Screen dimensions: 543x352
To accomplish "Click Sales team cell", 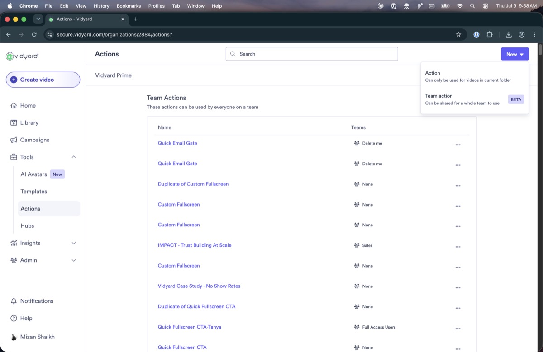I will 363,245.
